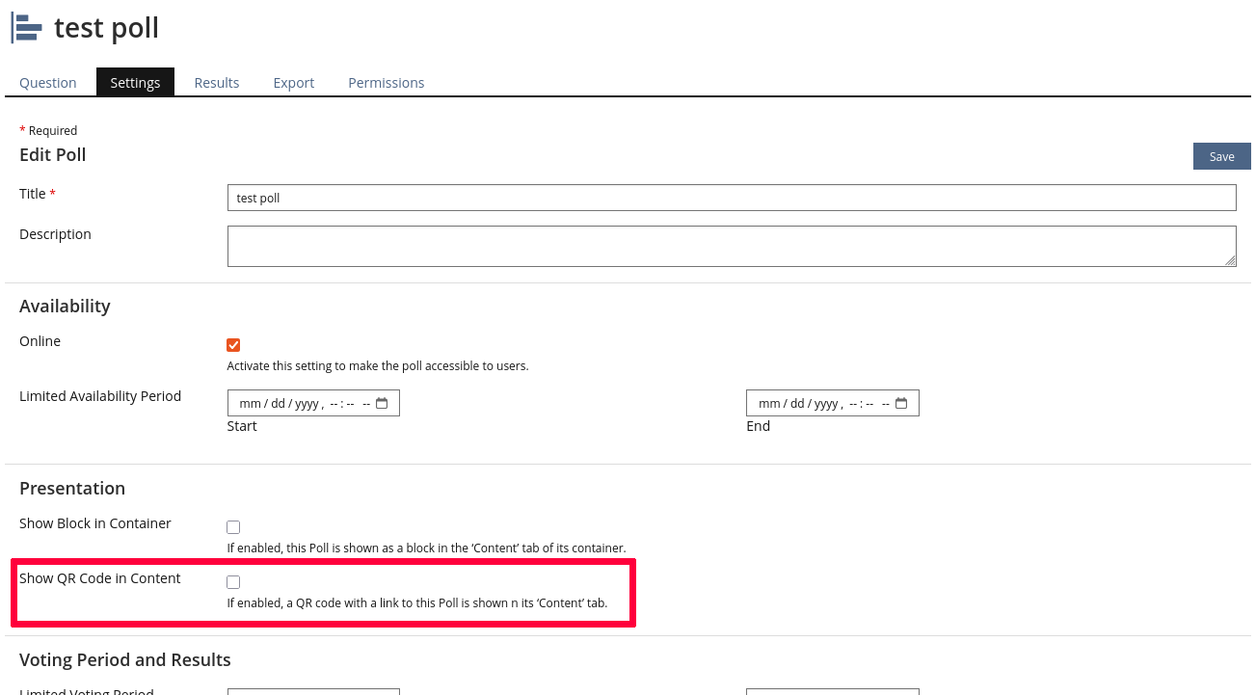This screenshot has height=695, width=1256.
Task: Enable Show QR Code in Content
Action: point(233,582)
